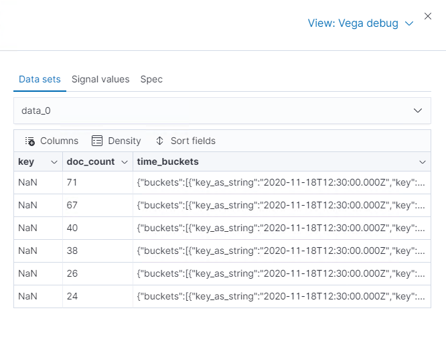
Task: Open time_buckets column header chevron menu
Action: (423, 162)
